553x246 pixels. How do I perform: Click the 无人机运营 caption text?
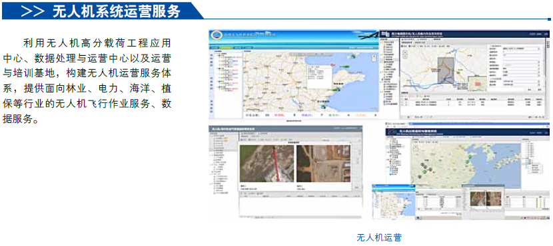pyautogui.click(x=379, y=237)
